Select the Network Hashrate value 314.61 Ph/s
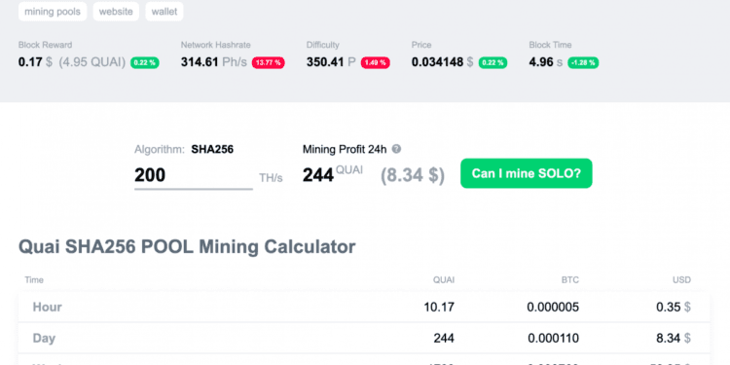The image size is (730, 365). point(214,62)
